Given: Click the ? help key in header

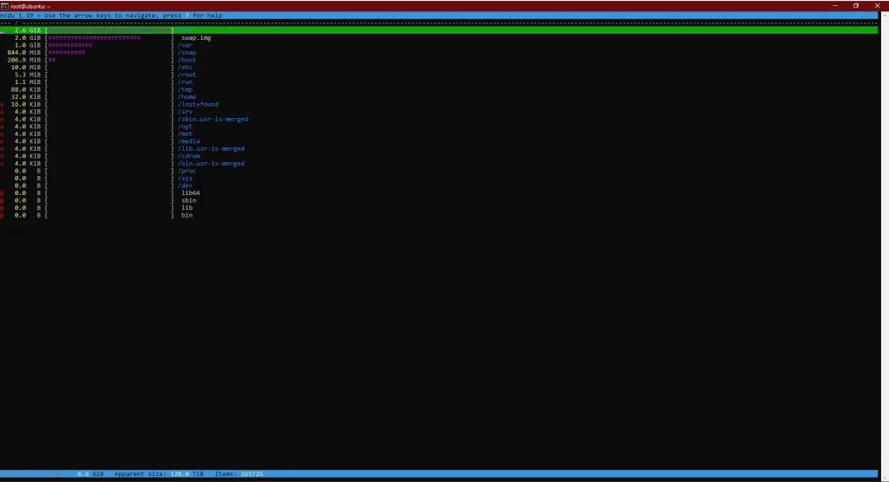Looking at the screenshot, I should tap(188, 16).
